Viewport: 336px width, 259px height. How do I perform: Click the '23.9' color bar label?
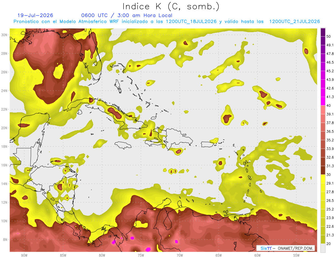tap(330, 218)
